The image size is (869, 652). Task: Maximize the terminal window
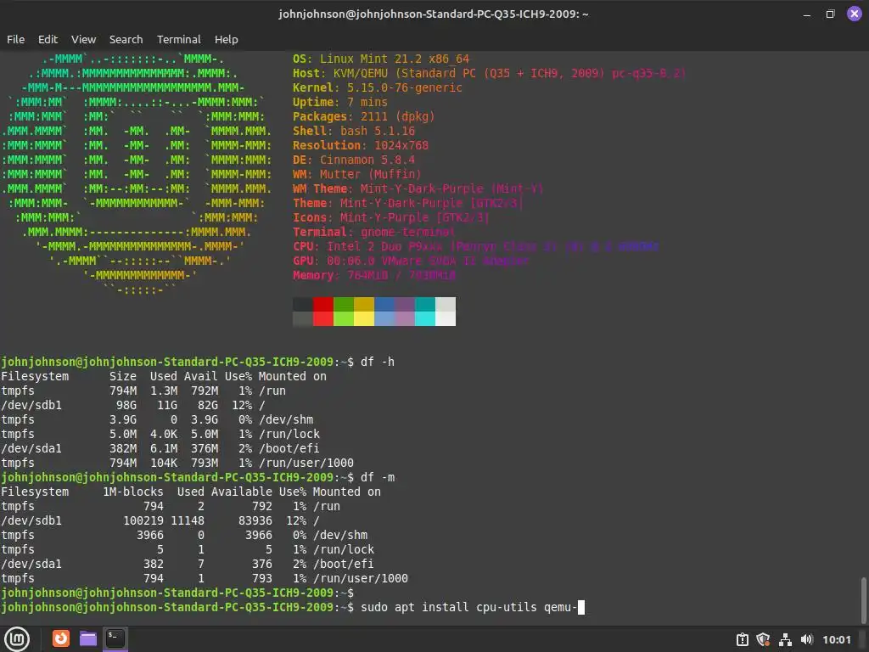pyautogui.click(x=830, y=14)
